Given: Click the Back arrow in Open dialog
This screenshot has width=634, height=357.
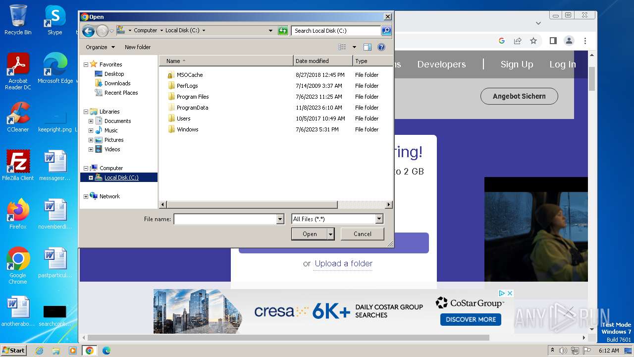Looking at the screenshot, I should [89, 31].
